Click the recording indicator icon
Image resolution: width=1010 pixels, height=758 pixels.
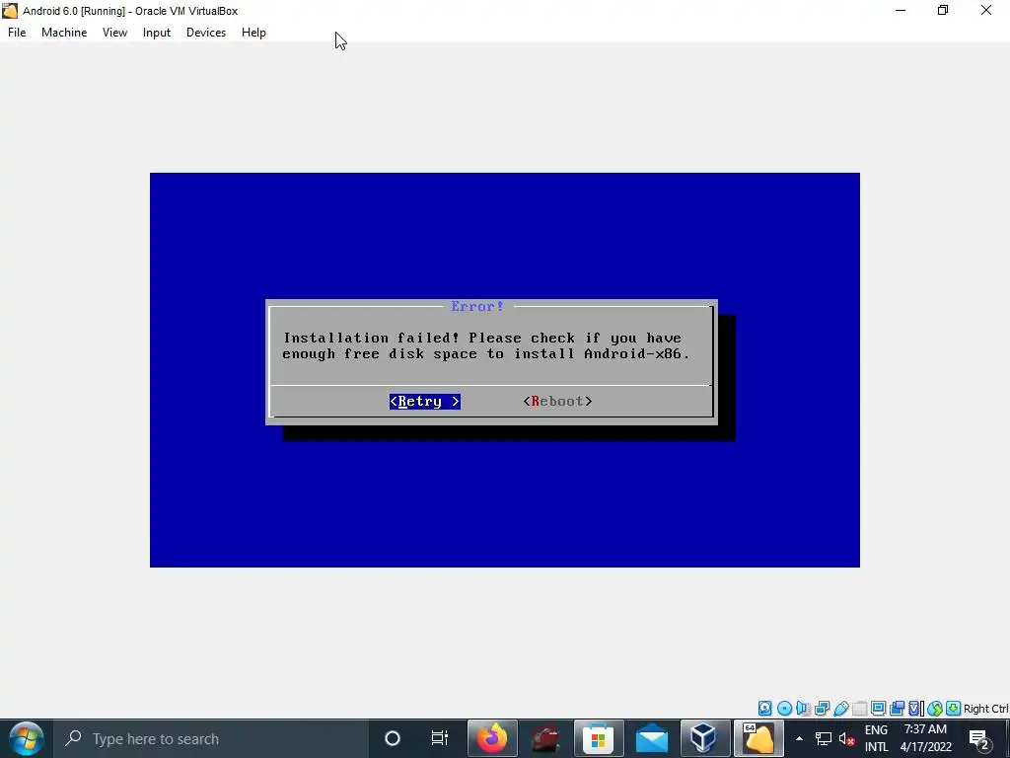[x=897, y=709]
